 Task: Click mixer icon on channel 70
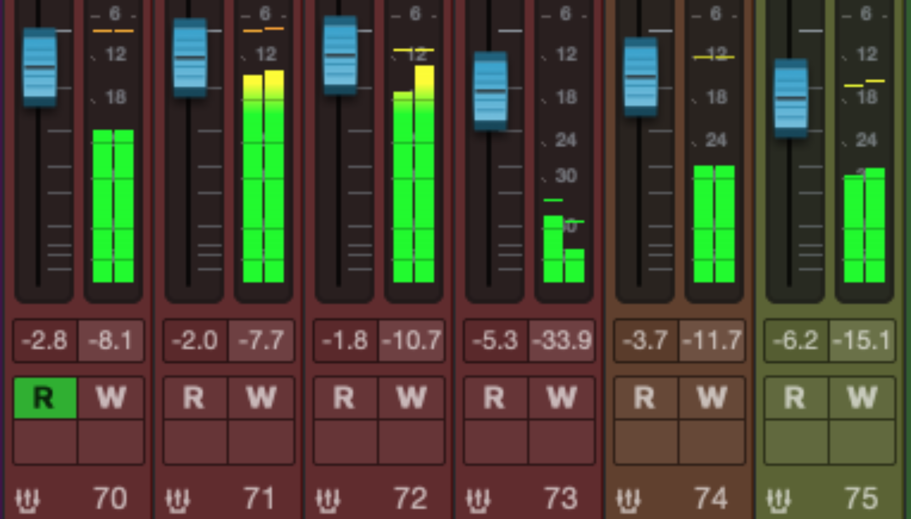pos(27,500)
